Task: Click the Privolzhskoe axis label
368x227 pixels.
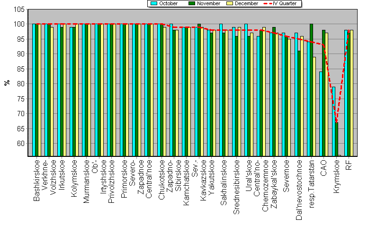Action: pyautogui.click(x=111, y=181)
